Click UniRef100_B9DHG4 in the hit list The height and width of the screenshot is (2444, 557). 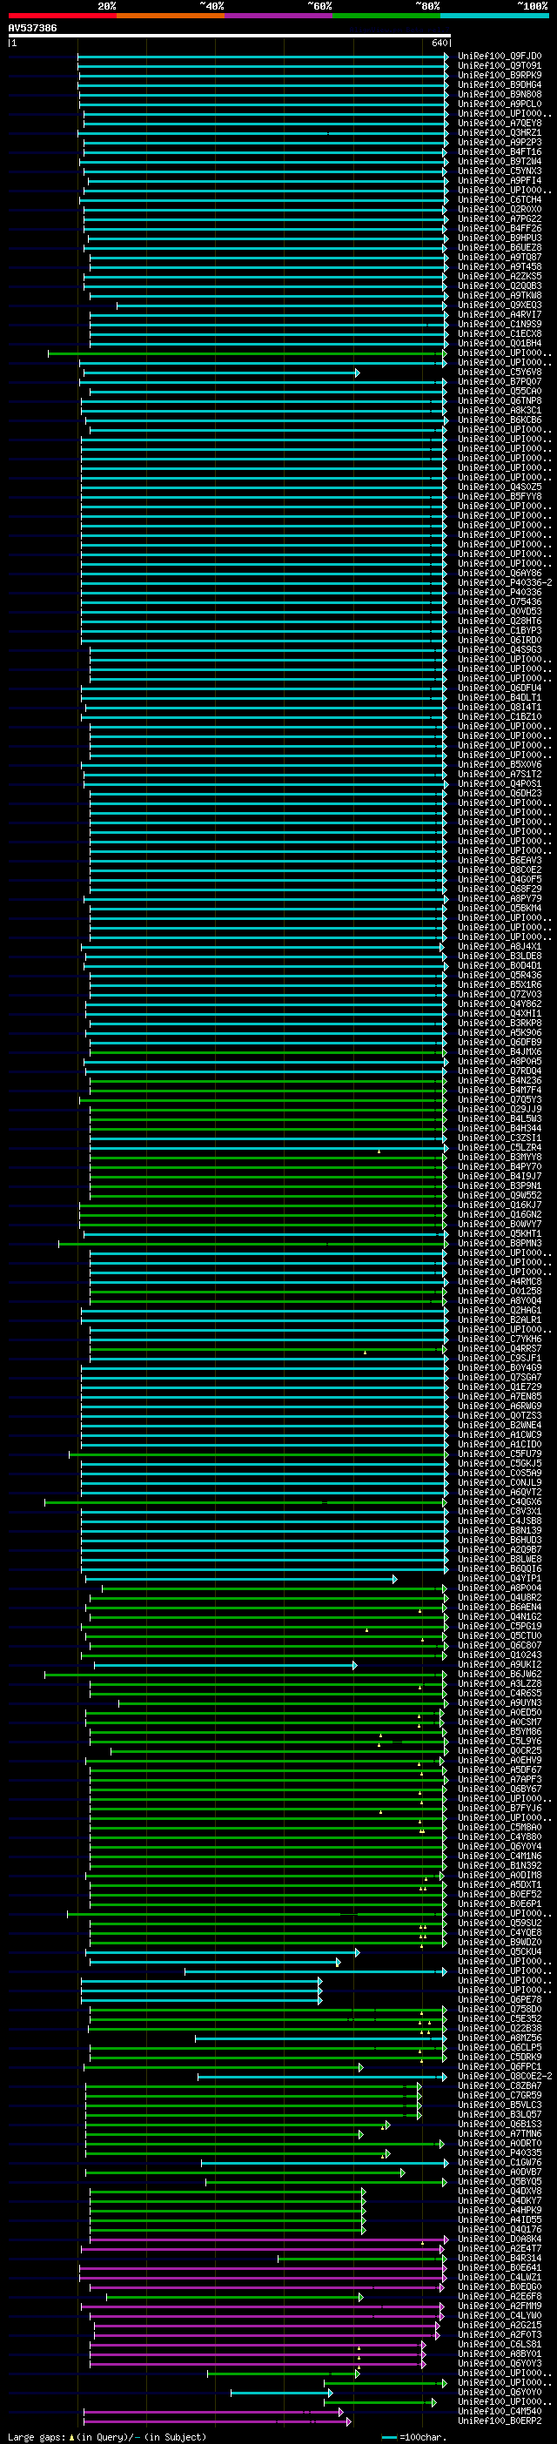(x=500, y=84)
